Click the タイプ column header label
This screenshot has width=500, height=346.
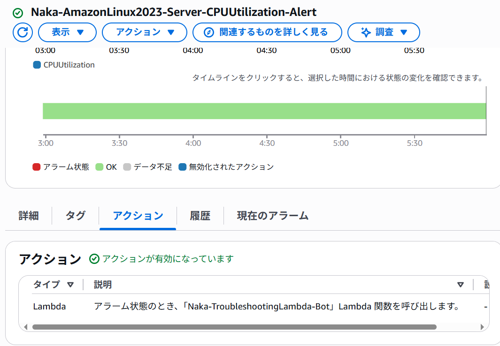(46, 285)
